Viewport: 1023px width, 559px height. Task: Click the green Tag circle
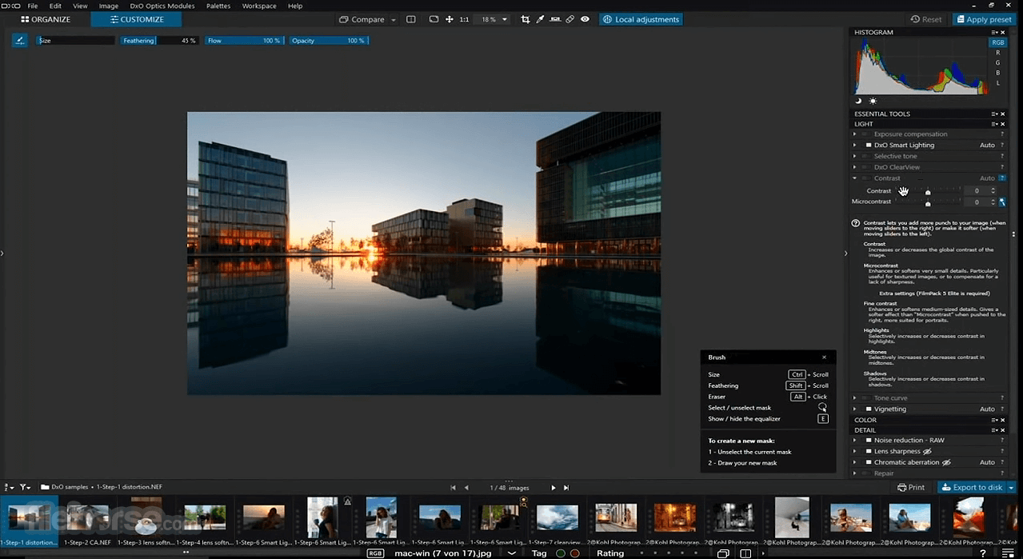coord(561,553)
